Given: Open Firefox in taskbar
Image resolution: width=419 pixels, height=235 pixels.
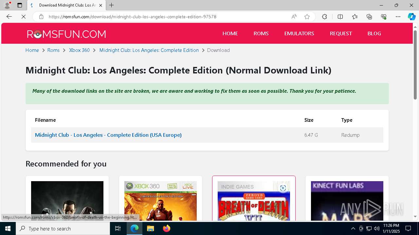Looking at the screenshot, I should coord(166,228).
